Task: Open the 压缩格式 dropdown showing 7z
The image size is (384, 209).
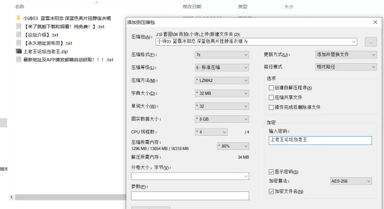Action: click(x=222, y=55)
